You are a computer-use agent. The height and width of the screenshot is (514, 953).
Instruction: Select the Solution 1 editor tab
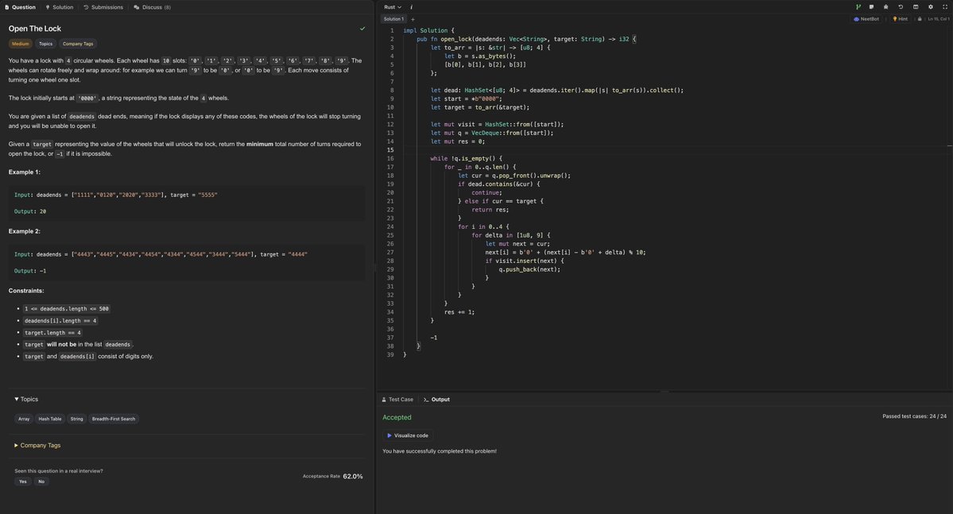pyautogui.click(x=393, y=19)
